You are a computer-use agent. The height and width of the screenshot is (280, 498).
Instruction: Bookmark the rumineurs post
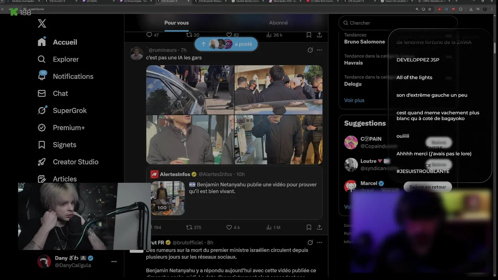(309, 227)
